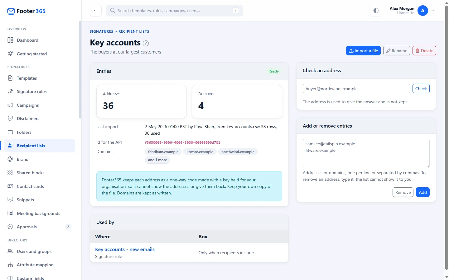Viewport: 449px width, 280px height.
Task: Click the Rename button
Action: click(397, 51)
